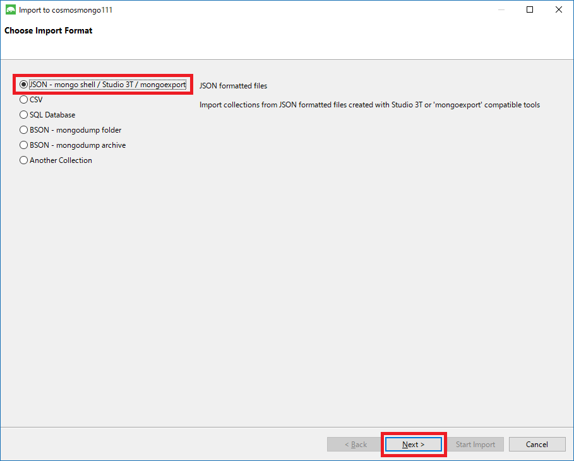The height and width of the screenshot is (461, 574).
Task: Click the 'JSON formatted files' description text
Action: [233, 86]
